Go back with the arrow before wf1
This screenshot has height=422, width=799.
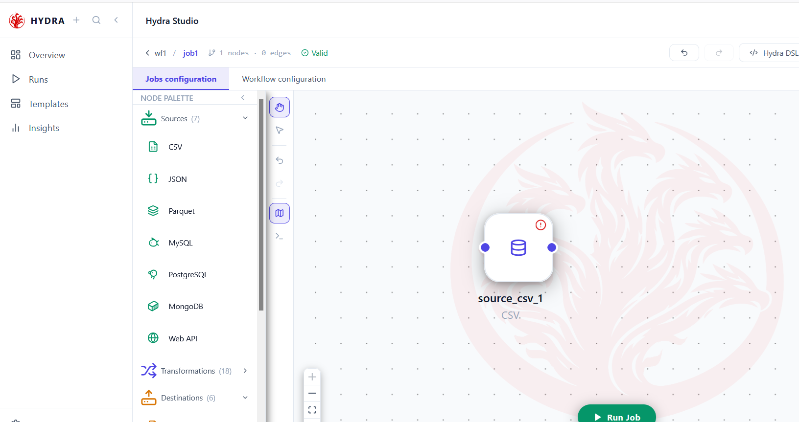(x=147, y=53)
